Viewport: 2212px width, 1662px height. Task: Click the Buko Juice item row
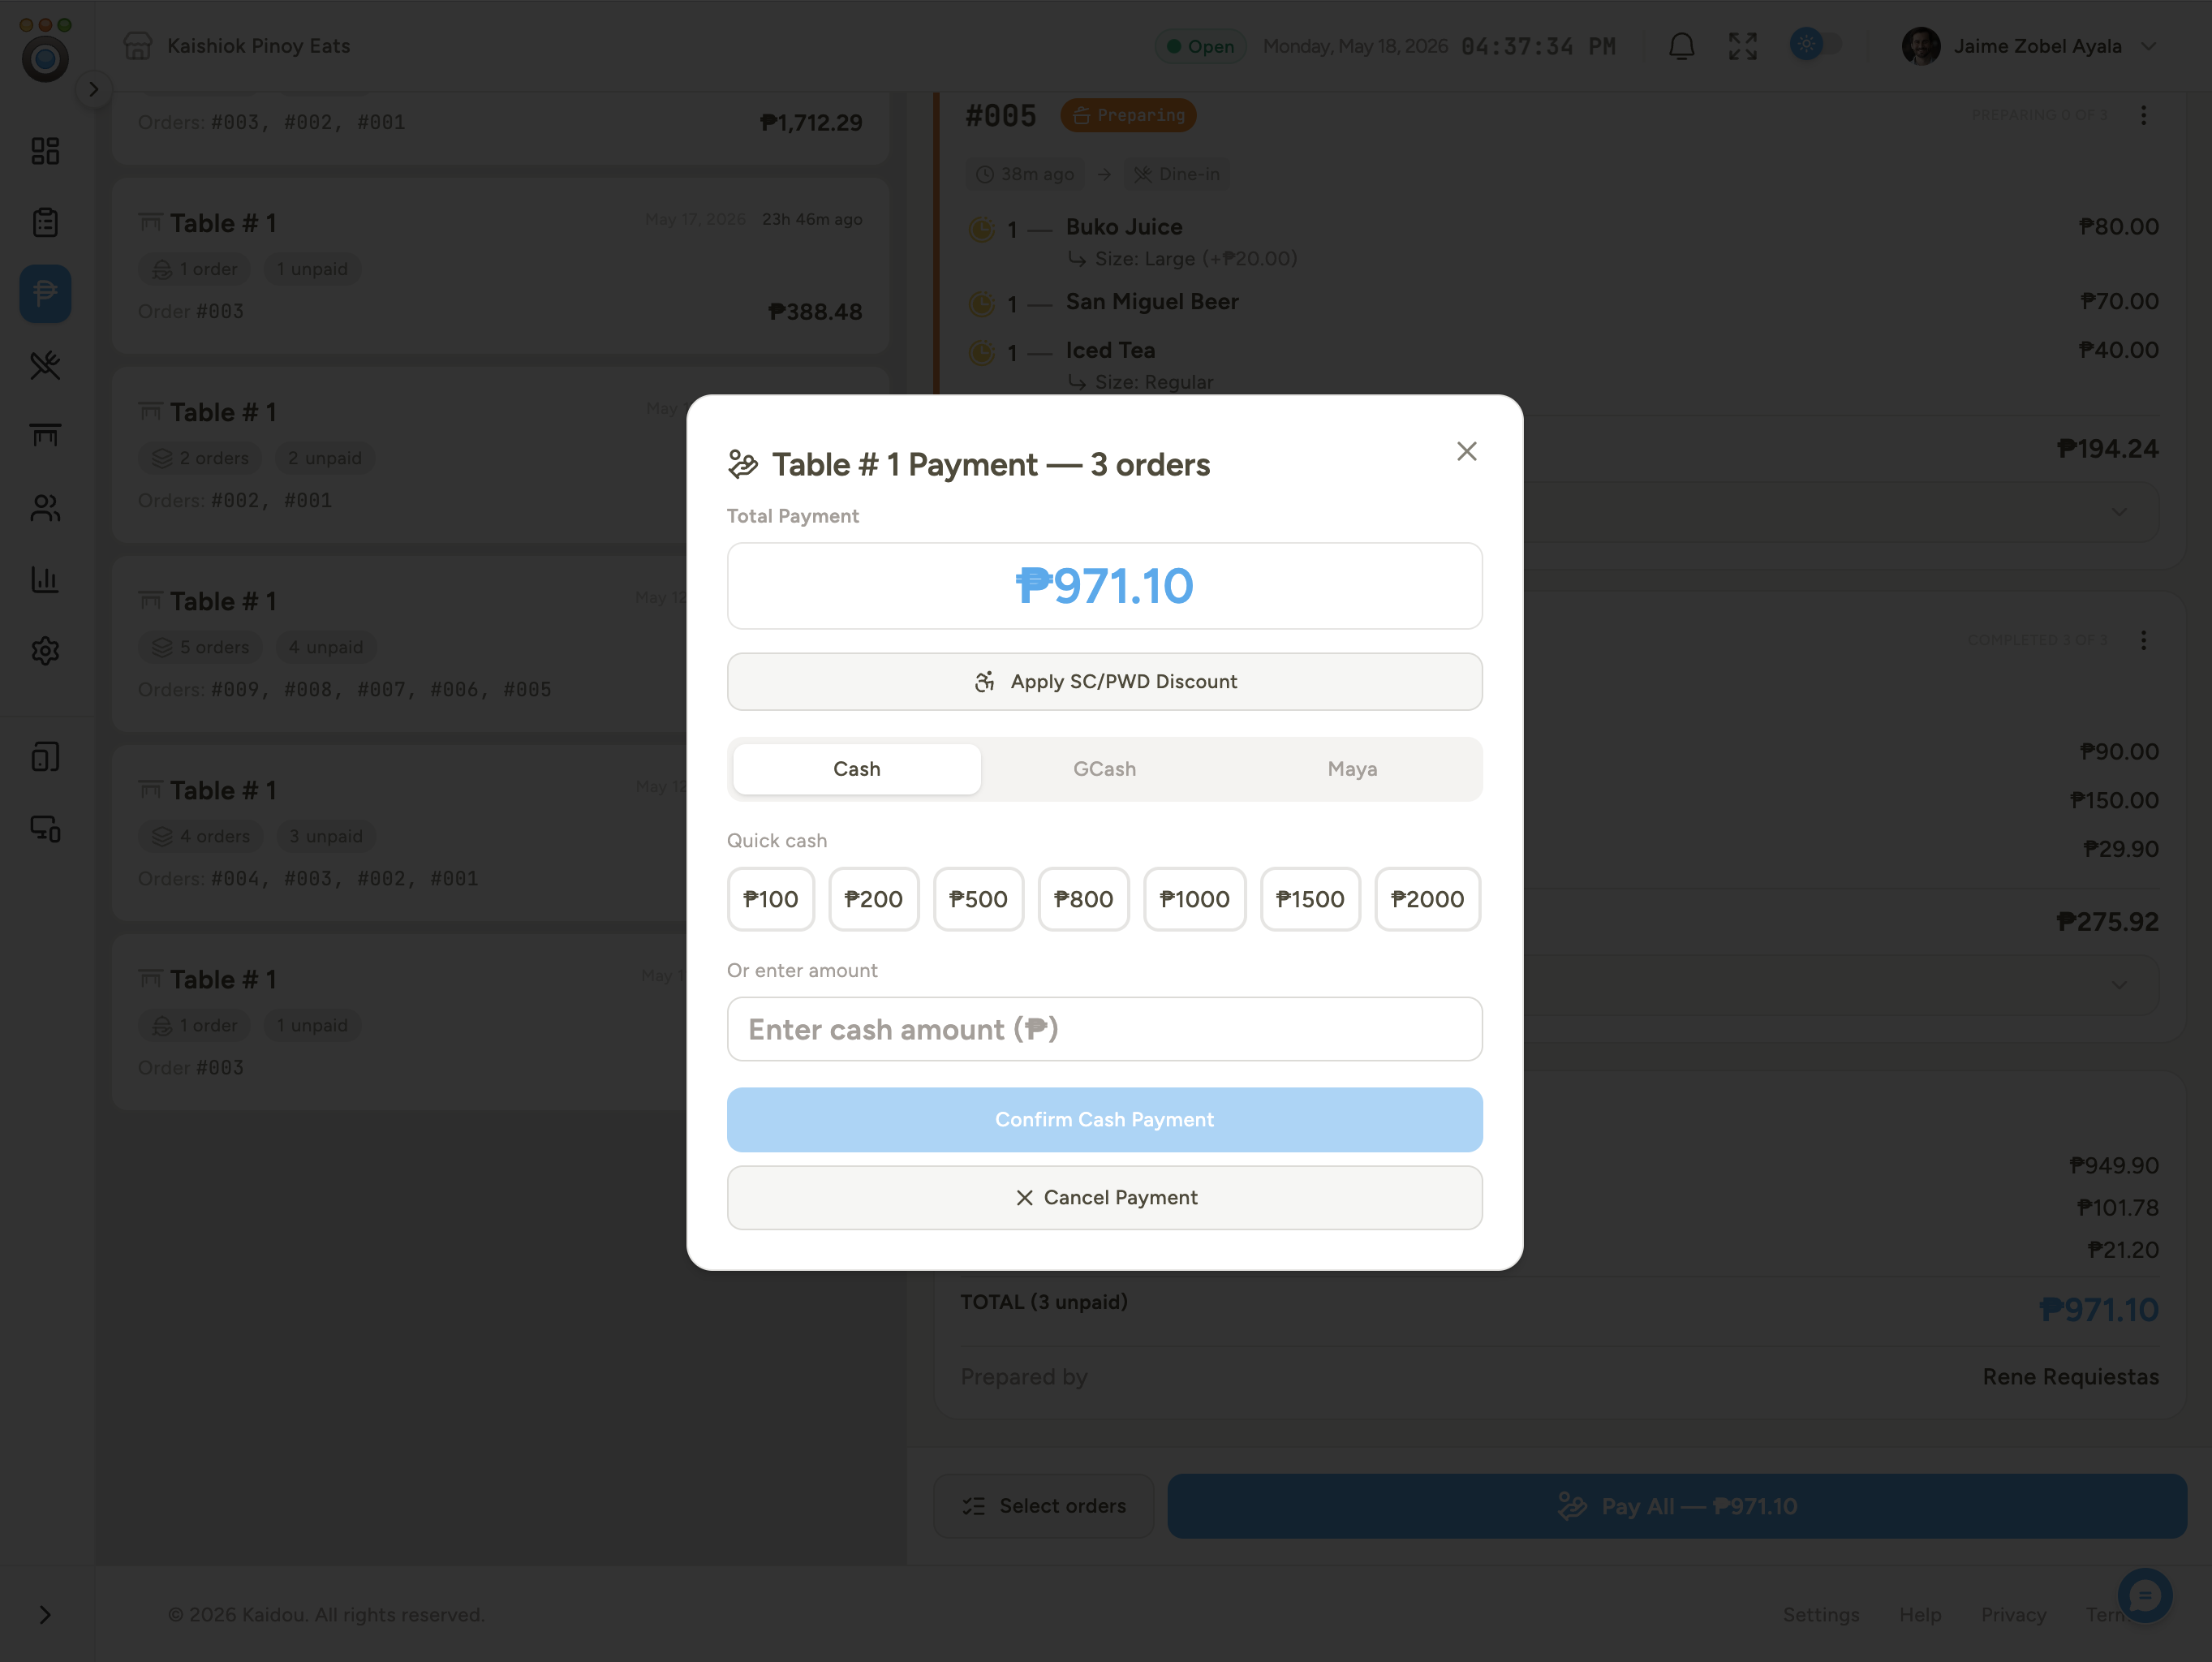coord(1563,241)
